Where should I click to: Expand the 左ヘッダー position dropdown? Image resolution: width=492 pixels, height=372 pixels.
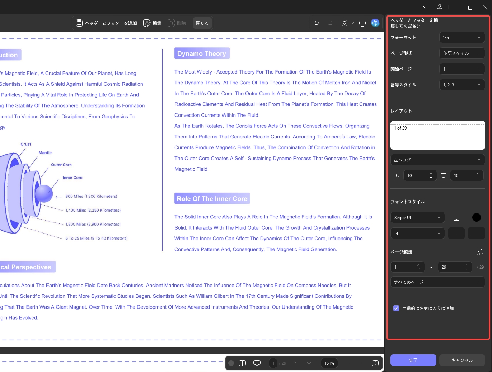coord(438,160)
